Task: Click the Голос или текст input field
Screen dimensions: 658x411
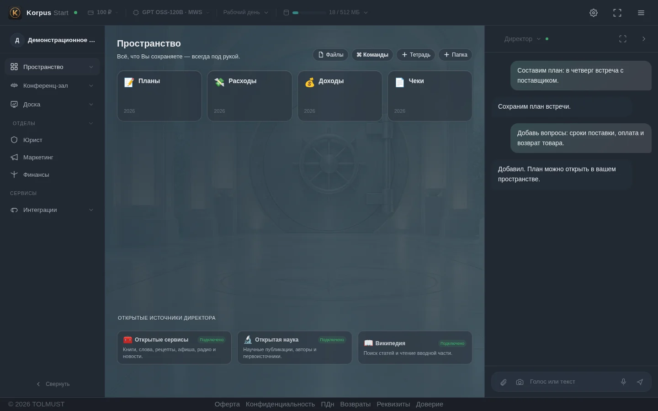Action: pos(571,382)
